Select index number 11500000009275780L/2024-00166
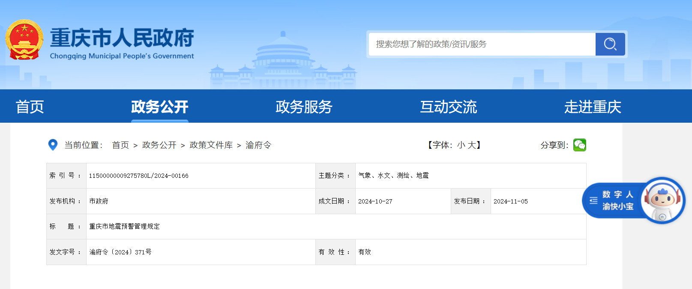The image size is (692, 289). tap(138, 176)
